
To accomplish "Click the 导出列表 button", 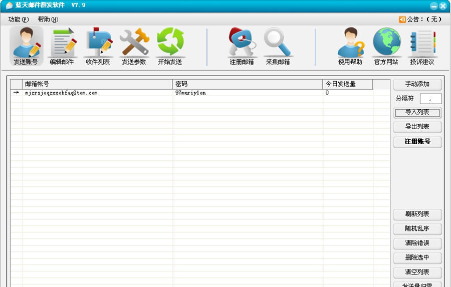I will pos(417,127).
